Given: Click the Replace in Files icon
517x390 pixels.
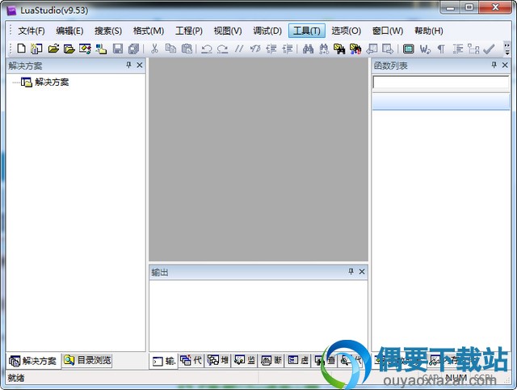Looking at the screenshot, I should click(x=355, y=49).
